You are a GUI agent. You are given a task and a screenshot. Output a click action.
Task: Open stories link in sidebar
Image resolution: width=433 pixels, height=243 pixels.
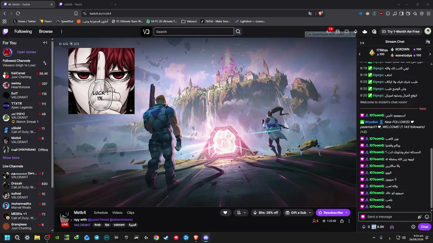click(26, 52)
